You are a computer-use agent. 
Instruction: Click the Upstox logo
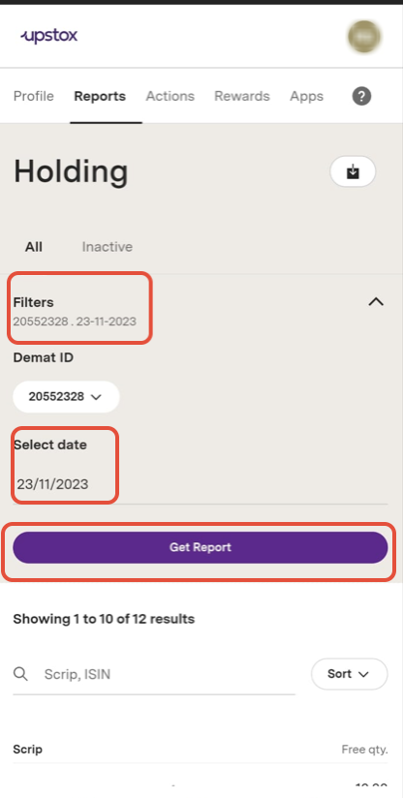tap(48, 36)
